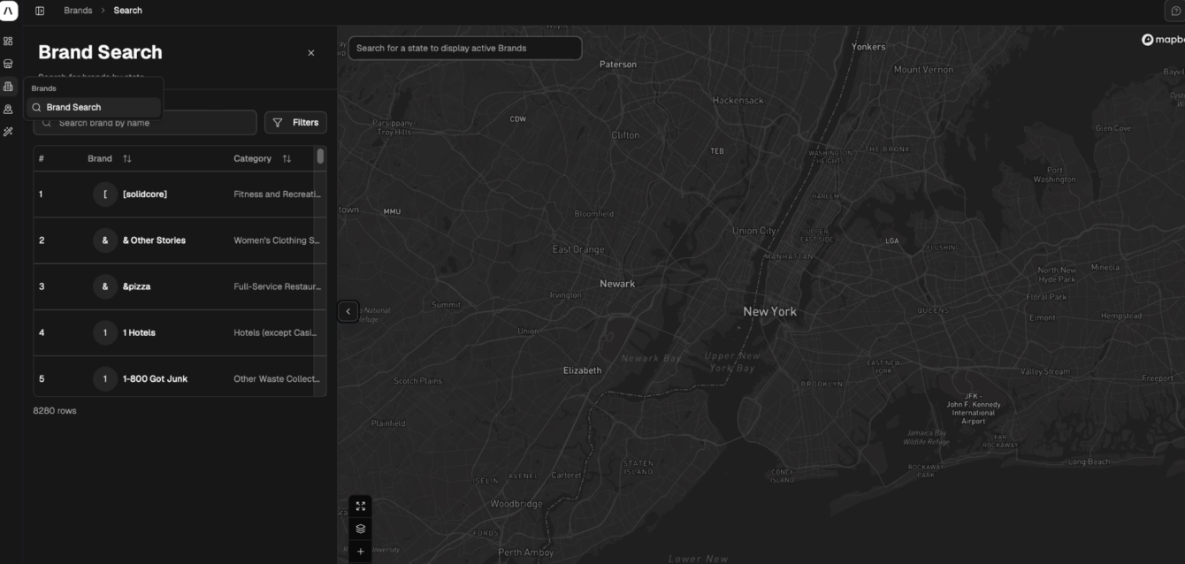This screenshot has width=1185, height=564.
Task: Click the & Other Stories avatar circle
Action: coord(105,240)
